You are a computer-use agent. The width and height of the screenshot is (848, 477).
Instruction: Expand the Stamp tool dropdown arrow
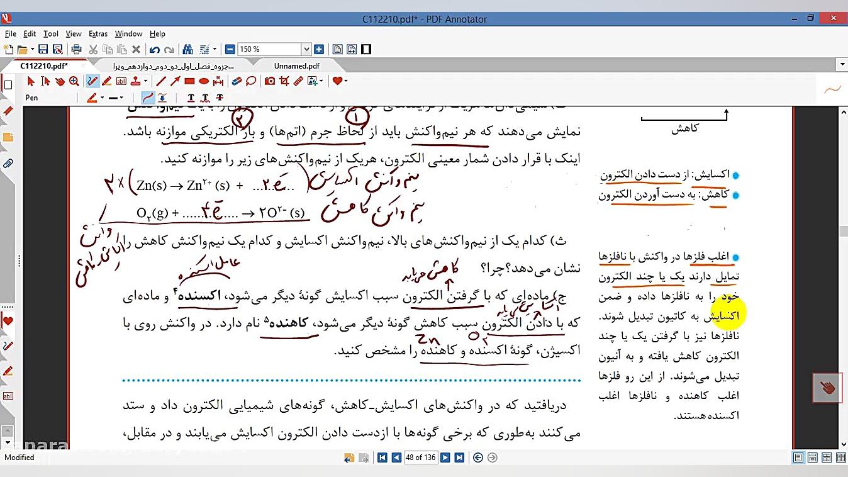coord(145,81)
